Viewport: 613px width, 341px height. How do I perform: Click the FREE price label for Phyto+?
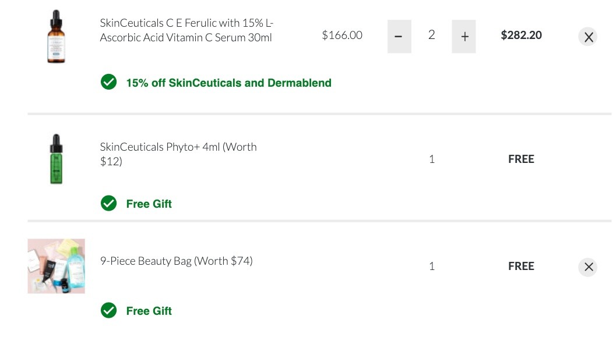521,158
